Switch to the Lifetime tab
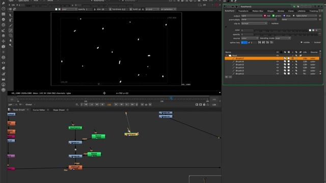 coord(302,11)
